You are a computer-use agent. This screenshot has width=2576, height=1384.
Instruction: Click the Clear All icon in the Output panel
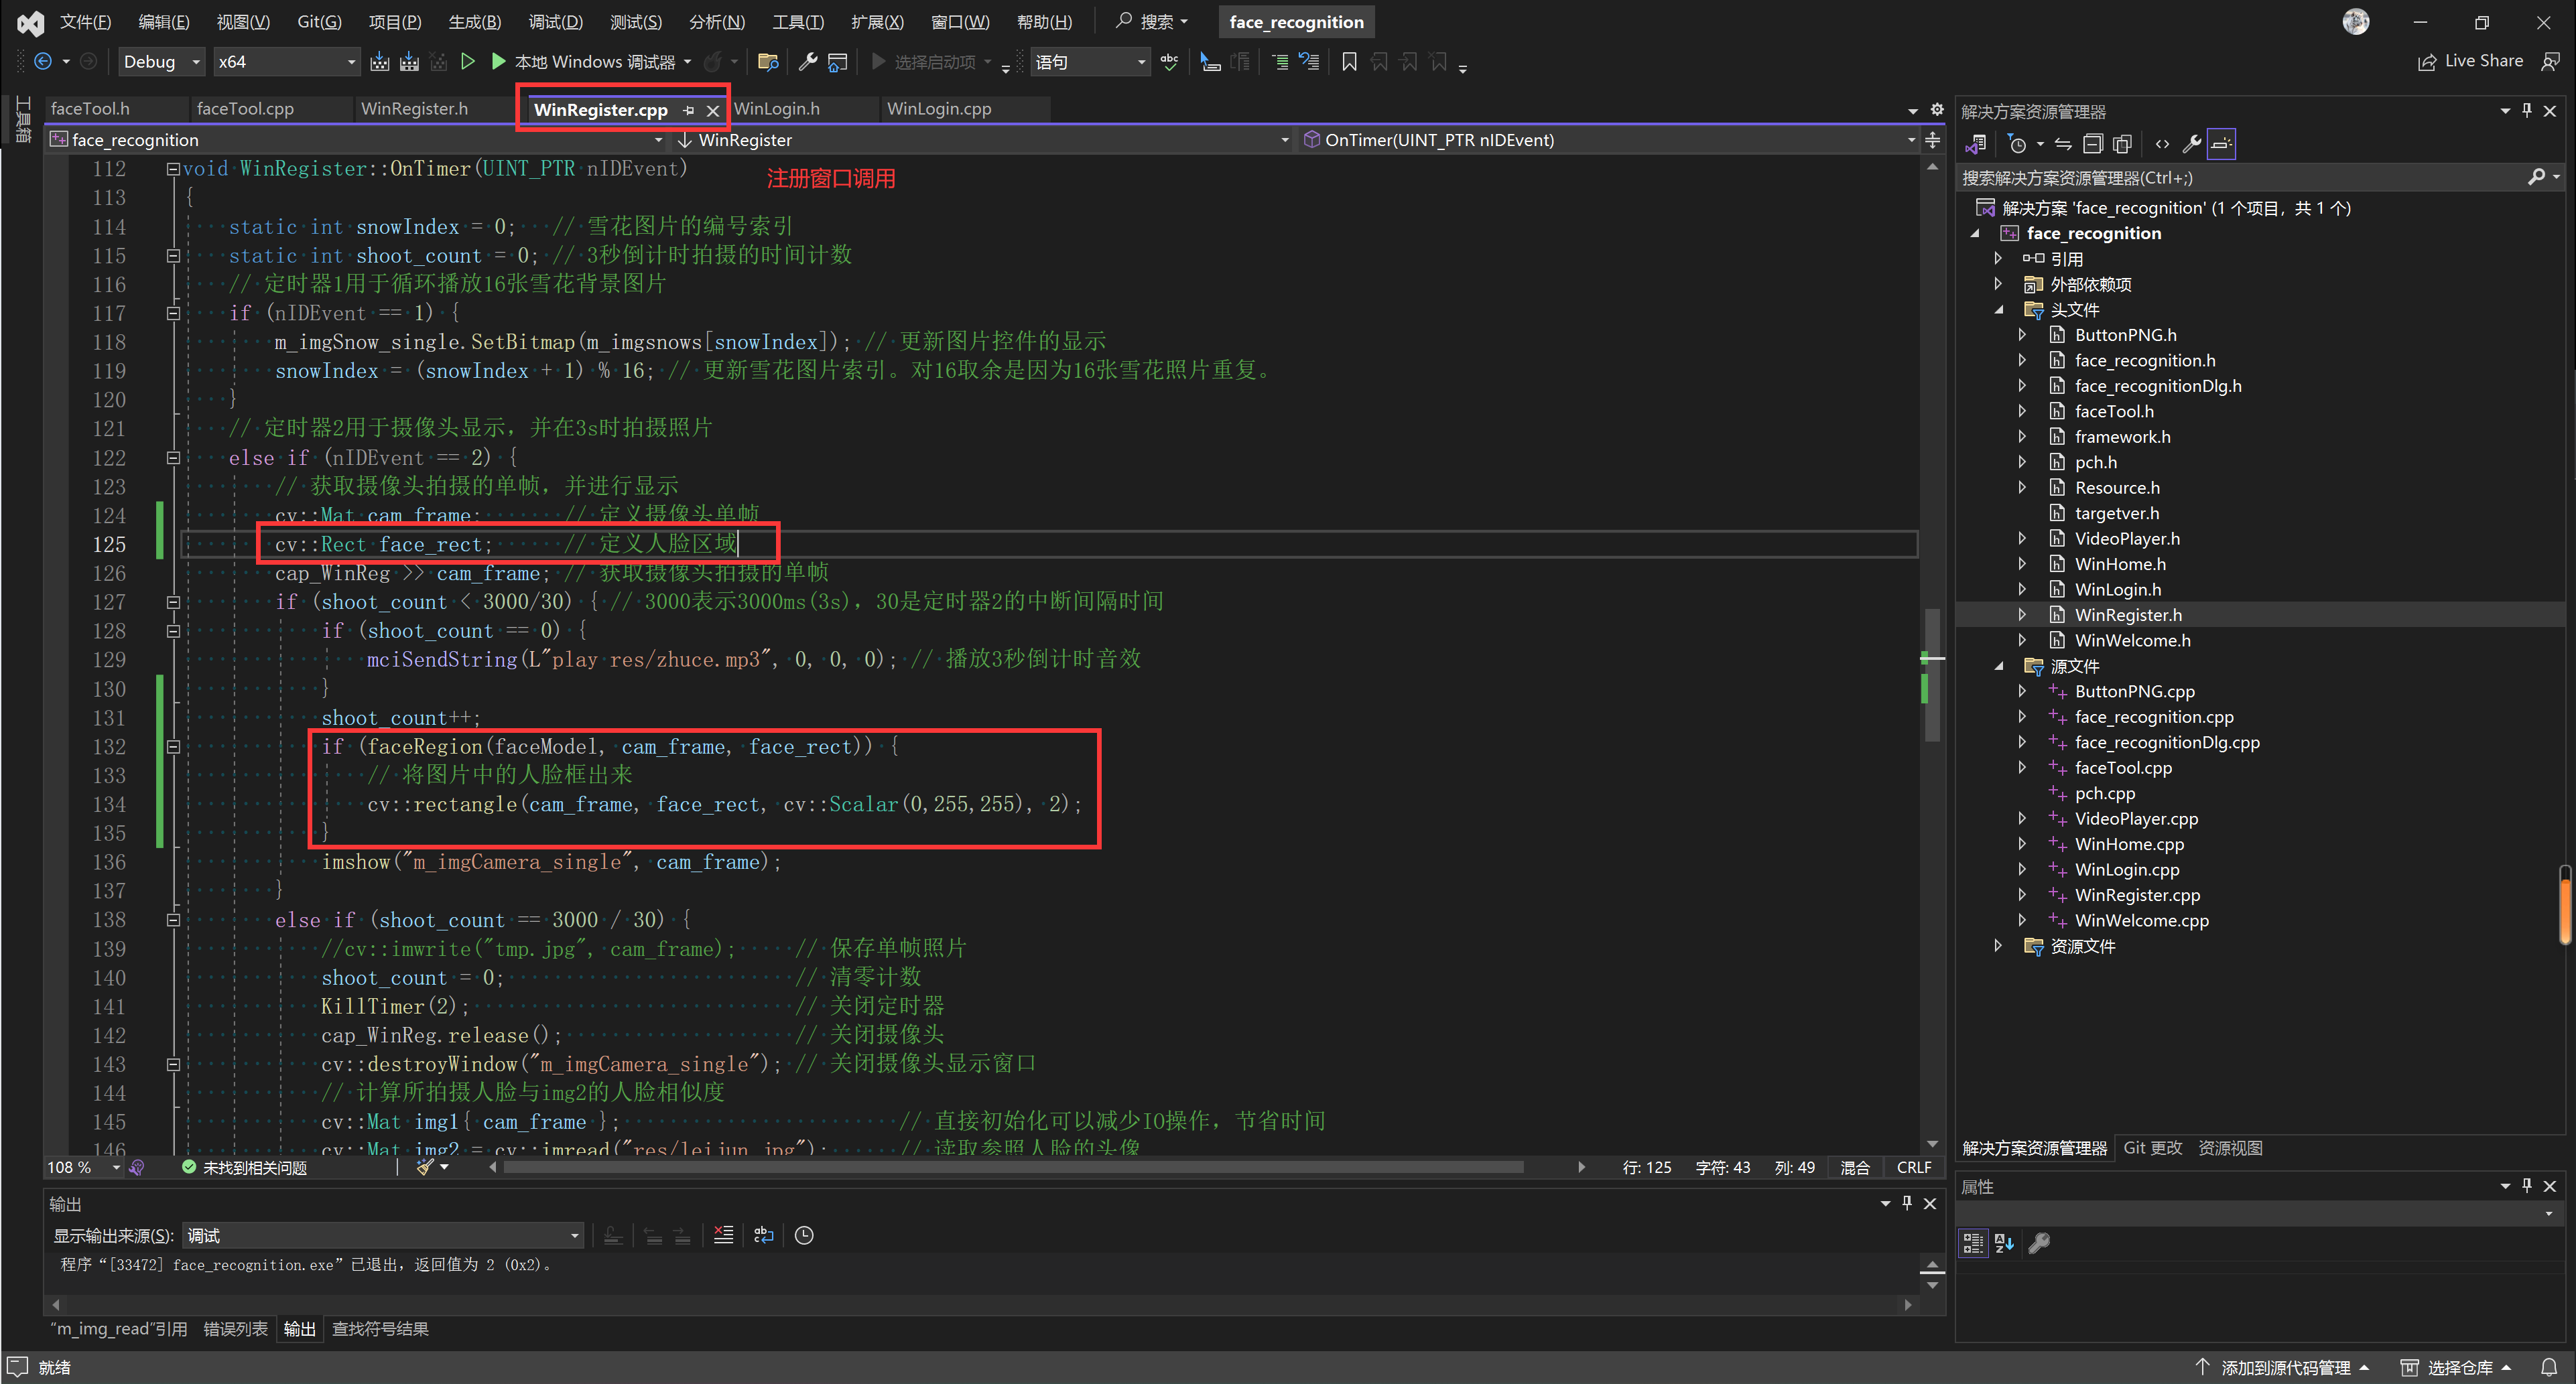723,1235
